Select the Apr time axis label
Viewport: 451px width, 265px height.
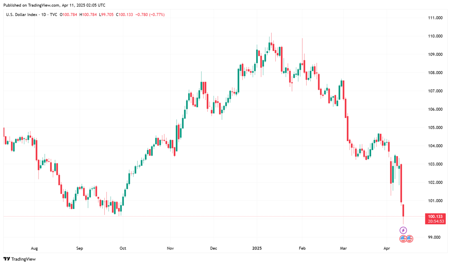click(x=387, y=248)
